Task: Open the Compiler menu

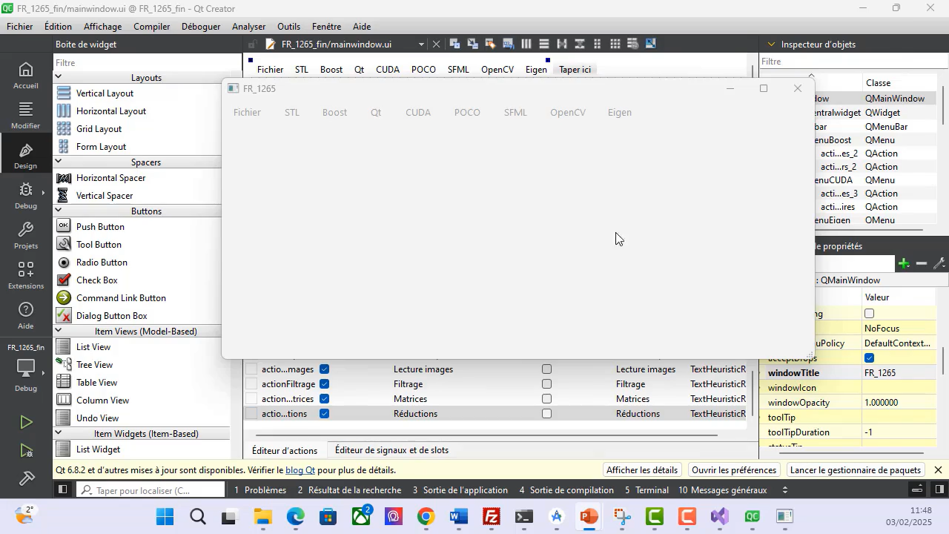Action: pyautogui.click(x=151, y=26)
